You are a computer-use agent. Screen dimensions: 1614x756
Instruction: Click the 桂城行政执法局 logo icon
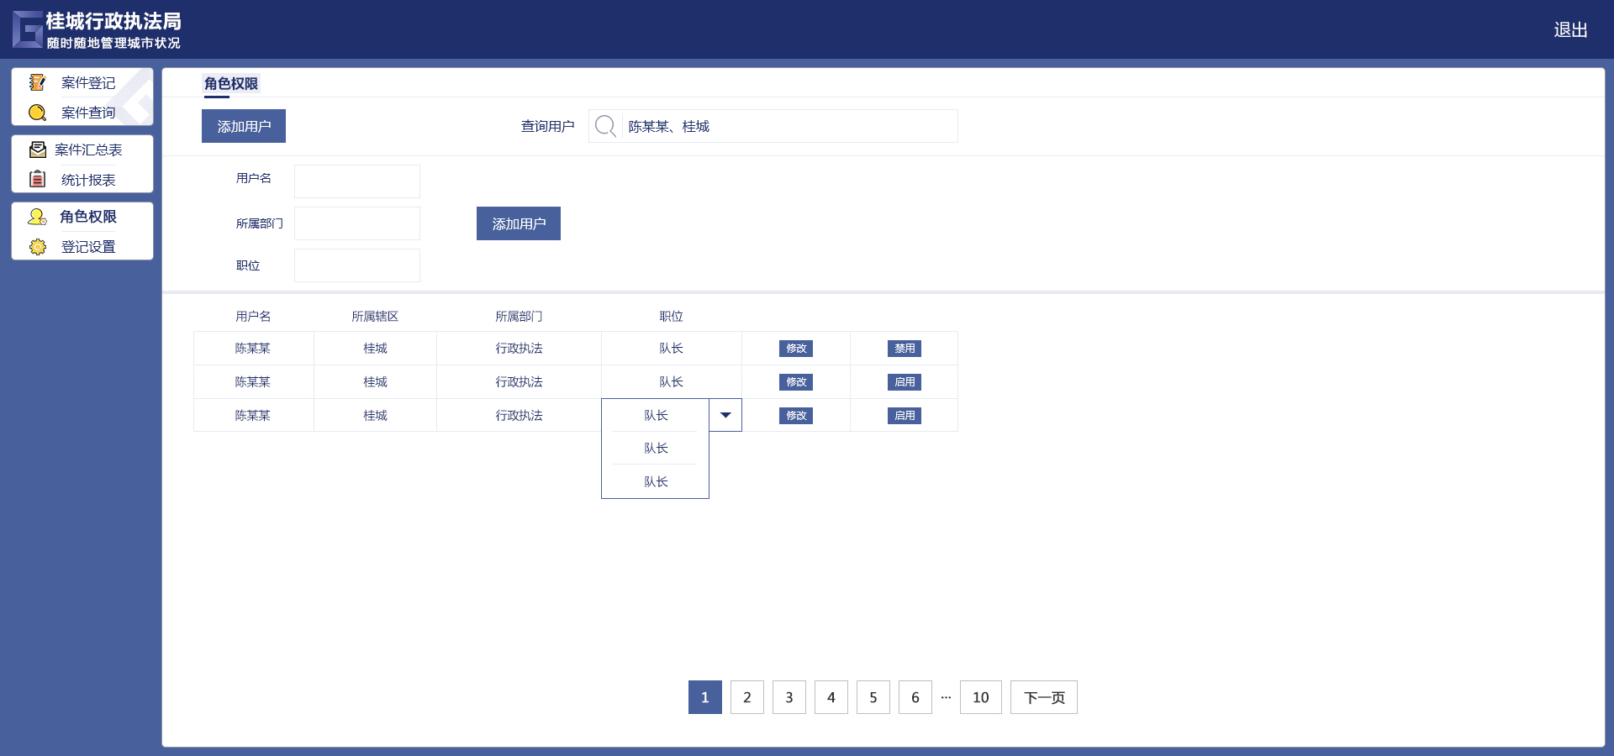click(x=27, y=29)
